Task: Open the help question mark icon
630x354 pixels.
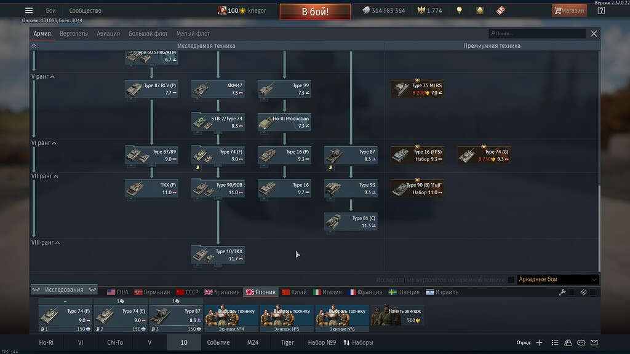Action: pos(601,10)
